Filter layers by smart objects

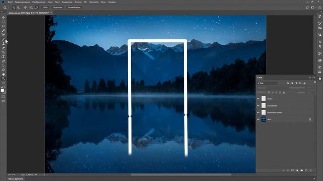pyautogui.click(x=304, y=83)
